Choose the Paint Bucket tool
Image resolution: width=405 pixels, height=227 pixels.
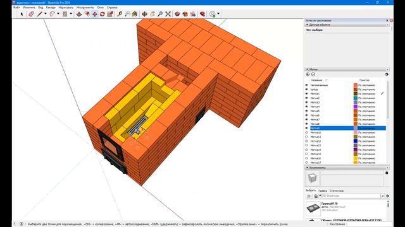tap(135, 14)
